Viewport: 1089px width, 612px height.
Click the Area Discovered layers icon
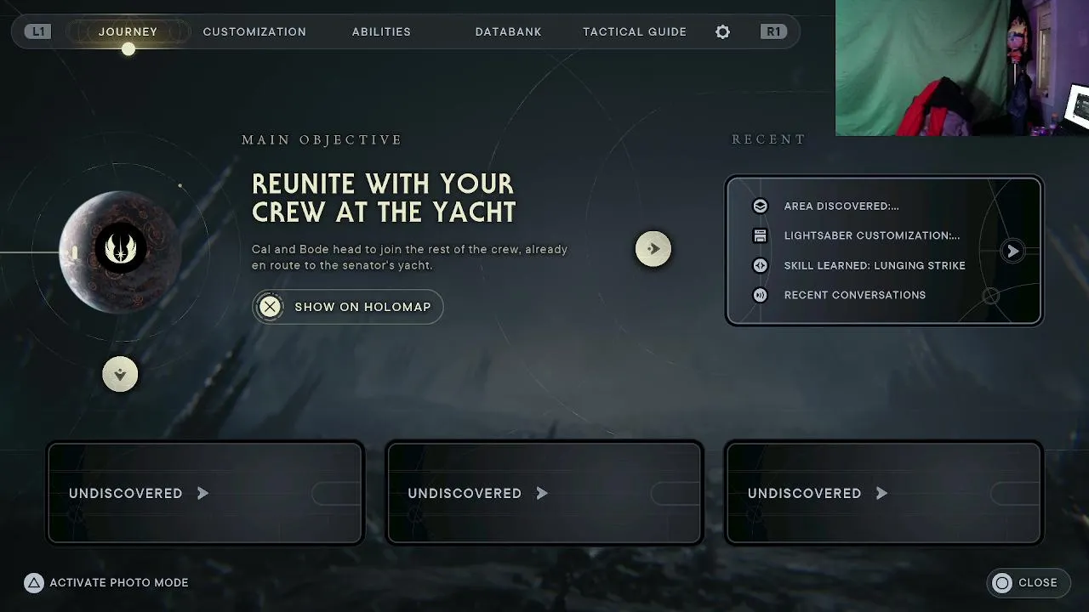tap(760, 206)
